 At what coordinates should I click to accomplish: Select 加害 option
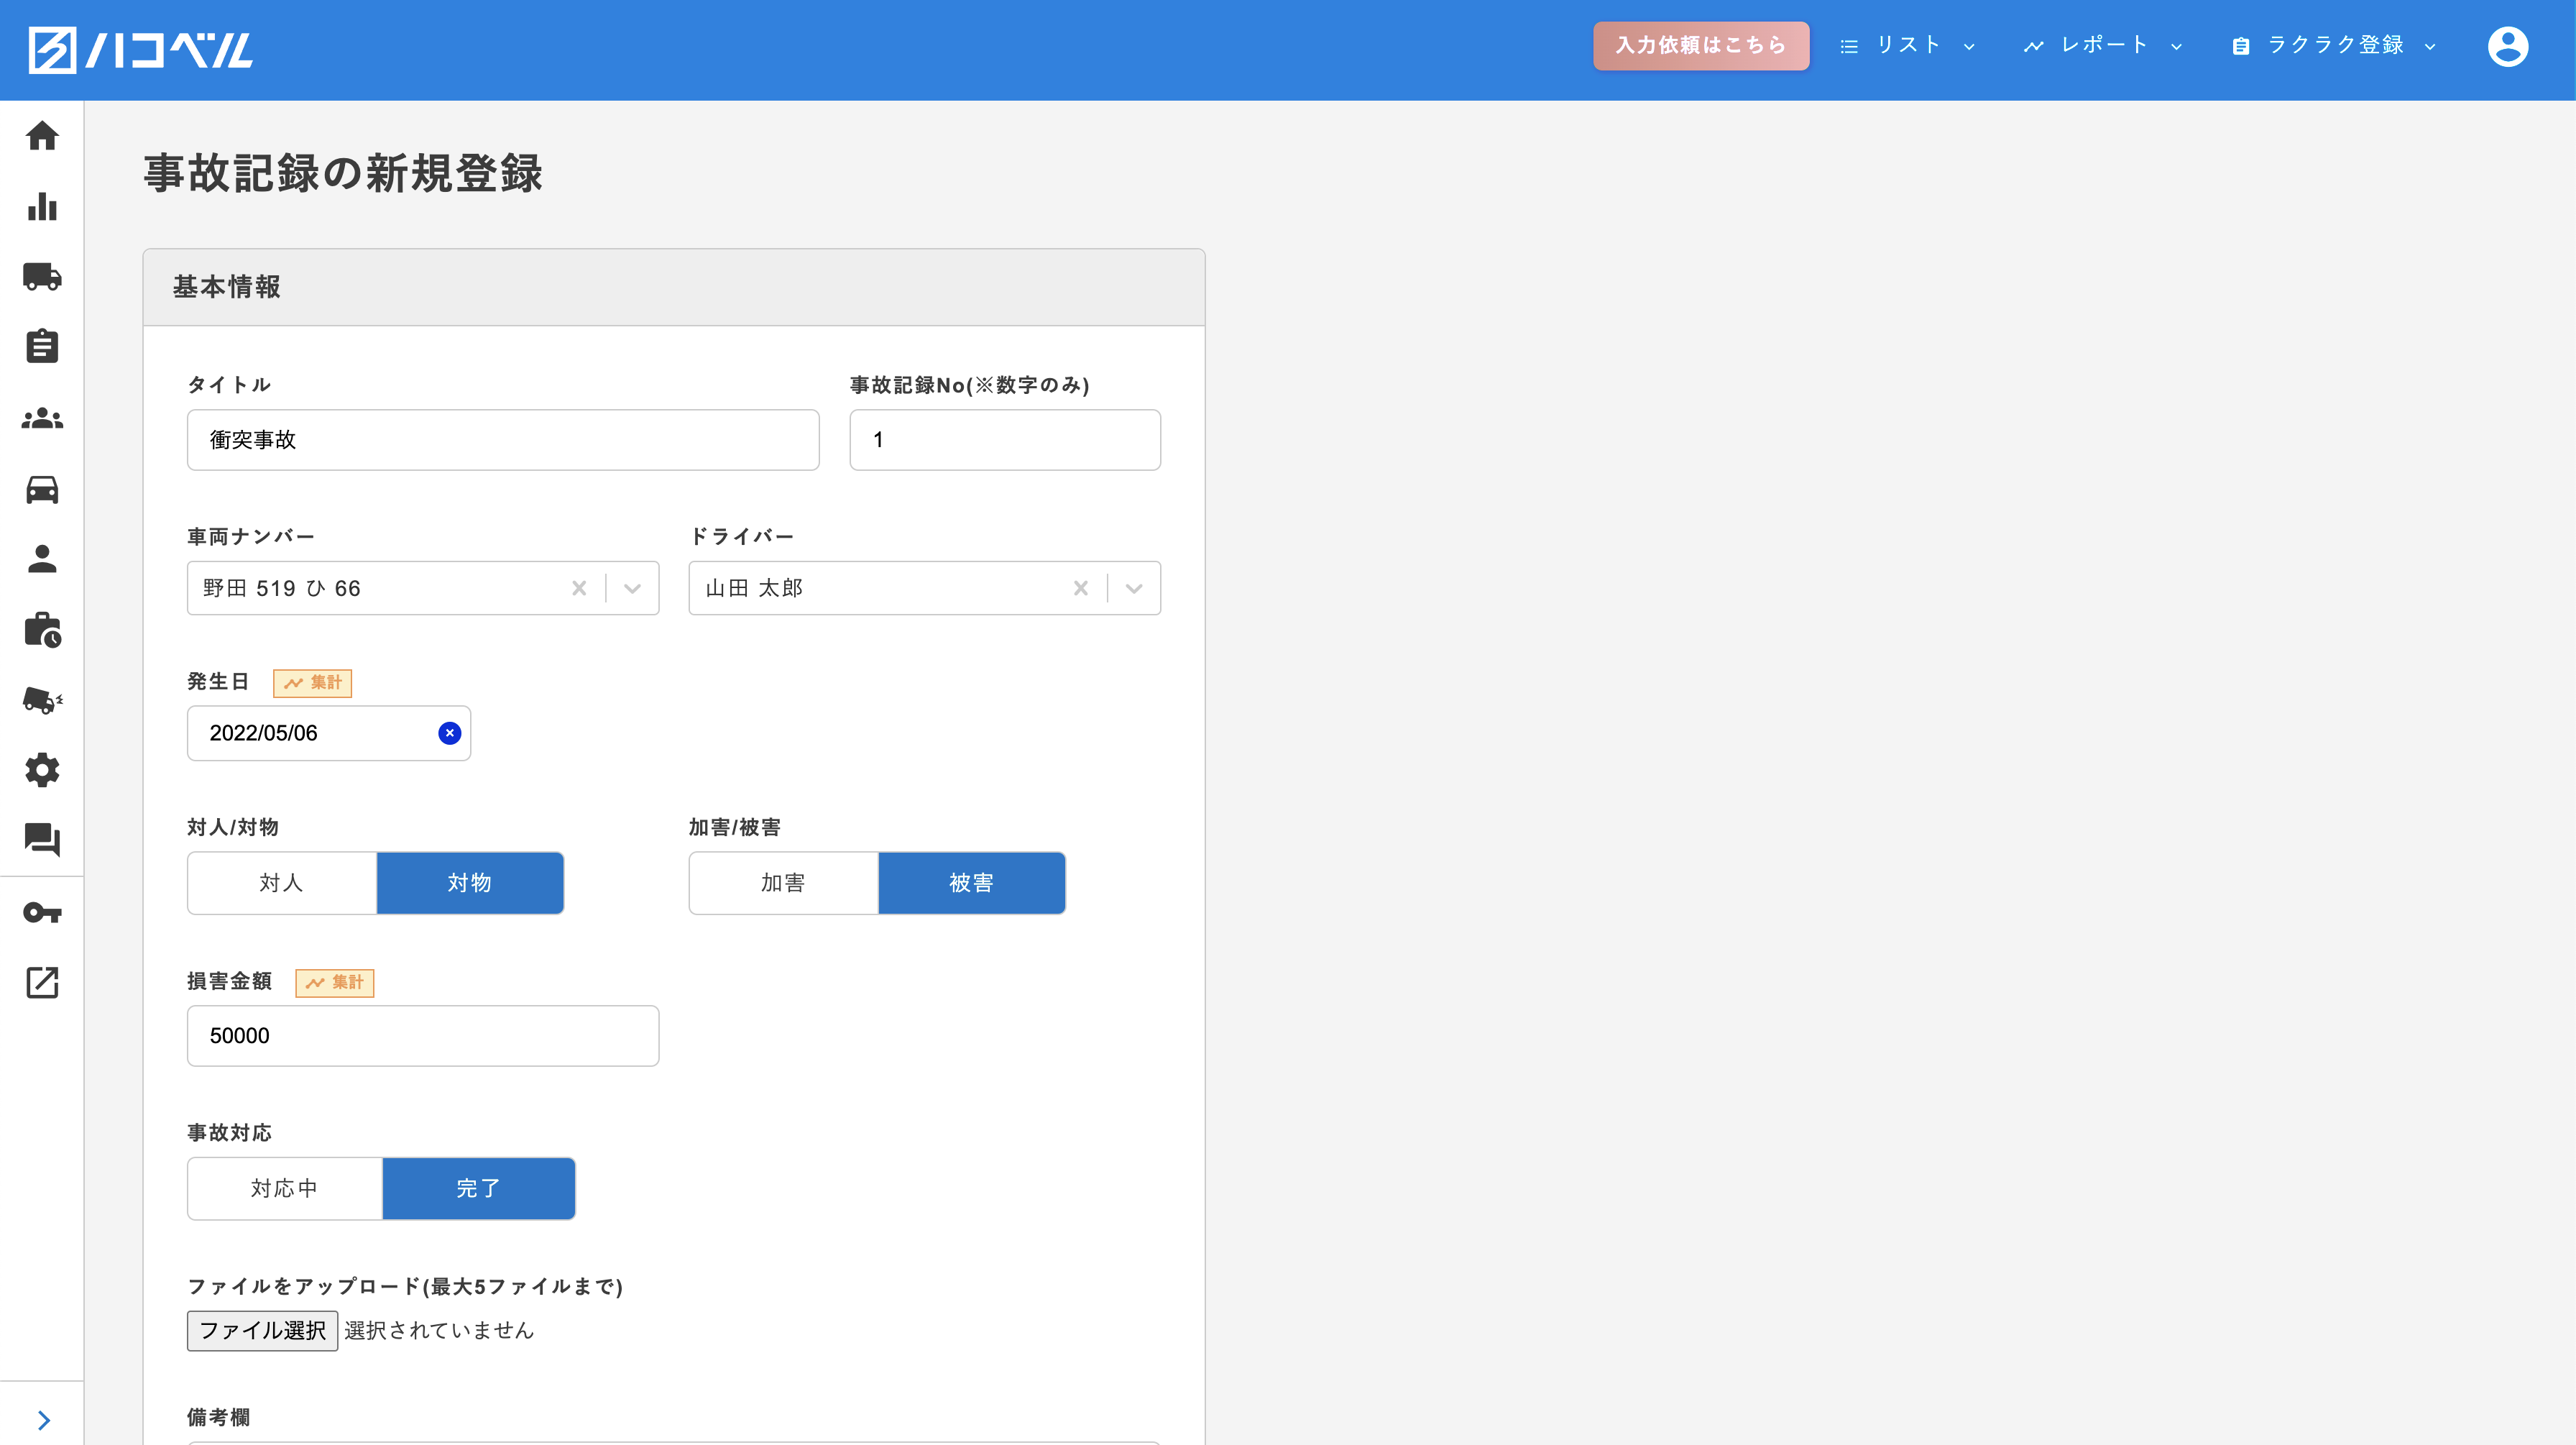(x=783, y=883)
